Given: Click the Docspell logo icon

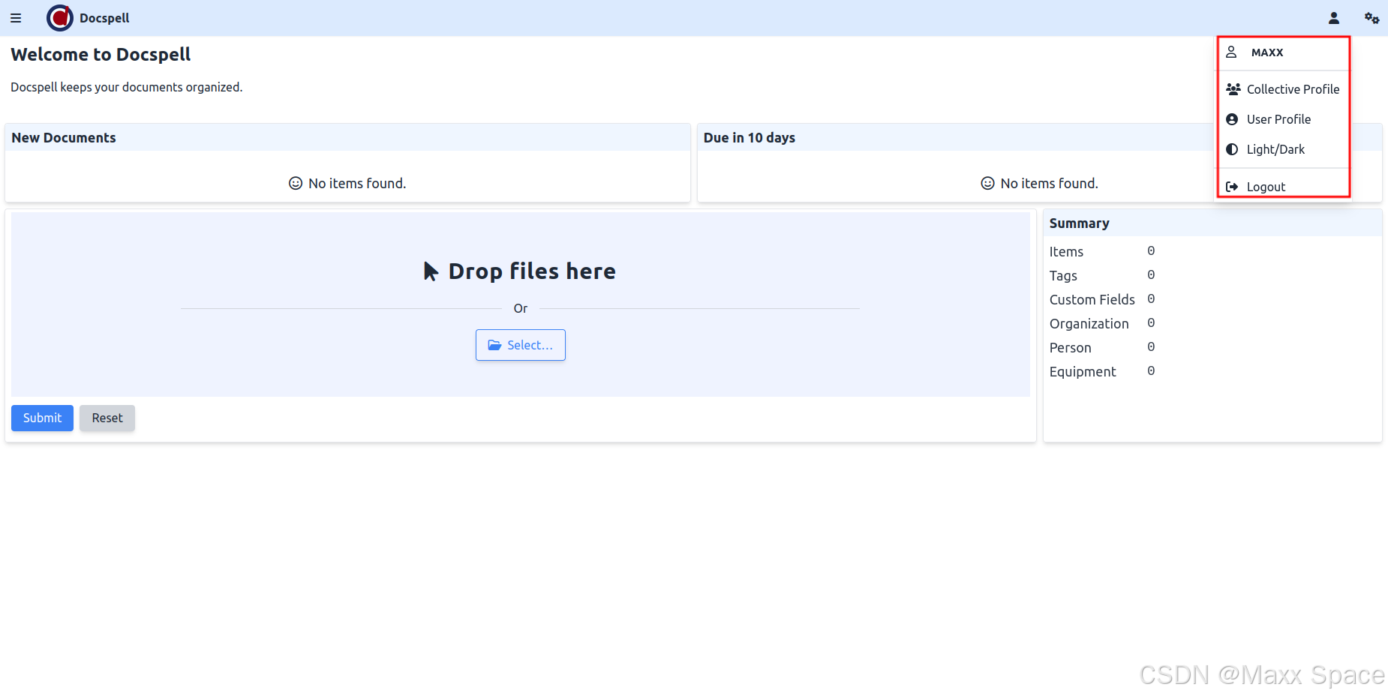Looking at the screenshot, I should (x=60, y=18).
